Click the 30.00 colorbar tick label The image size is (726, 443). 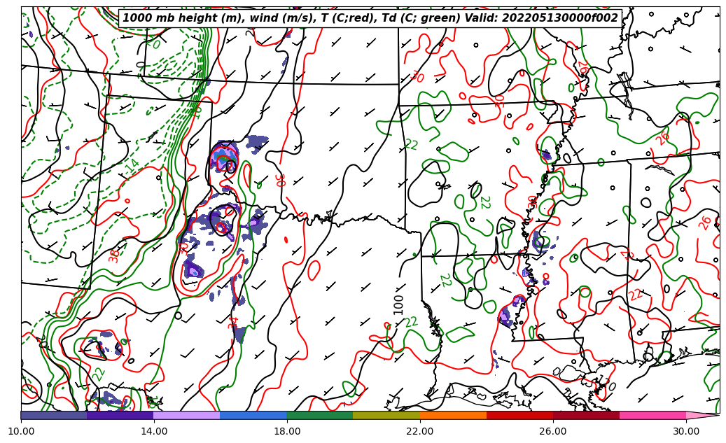click(686, 431)
